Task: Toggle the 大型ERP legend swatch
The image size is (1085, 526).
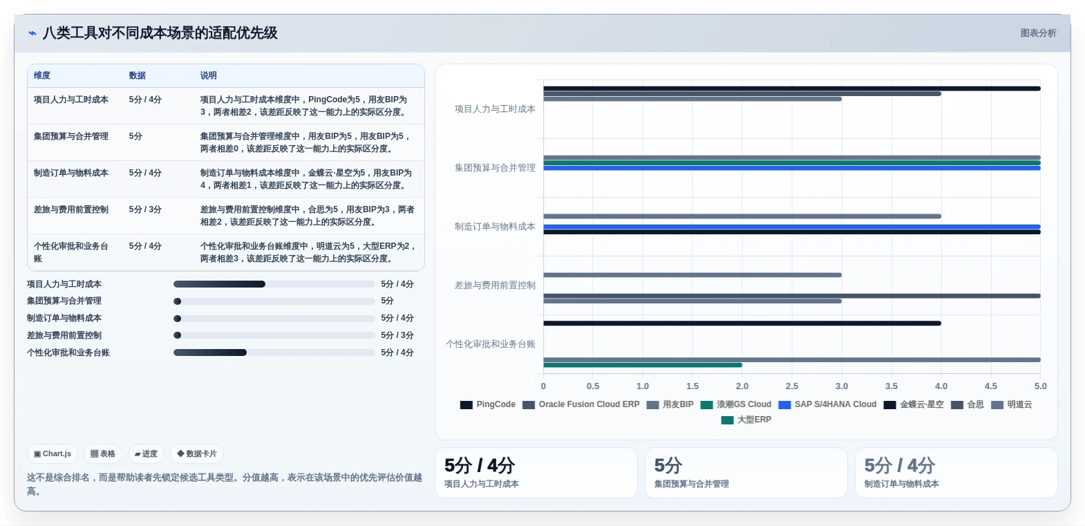Action: [x=727, y=420]
